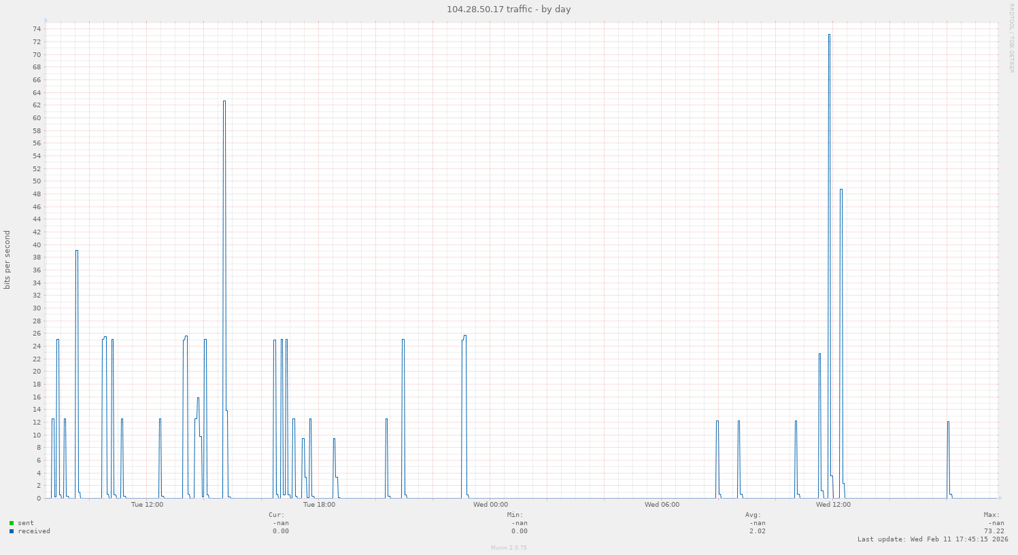Select the Tue 18:00 time axis label
Viewport: 1018px width, 555px height.
[x=319, y=505]
